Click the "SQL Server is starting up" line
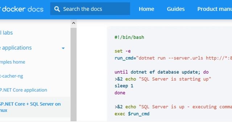This screenshot has width=232, height=130. (x=163, y=79)
